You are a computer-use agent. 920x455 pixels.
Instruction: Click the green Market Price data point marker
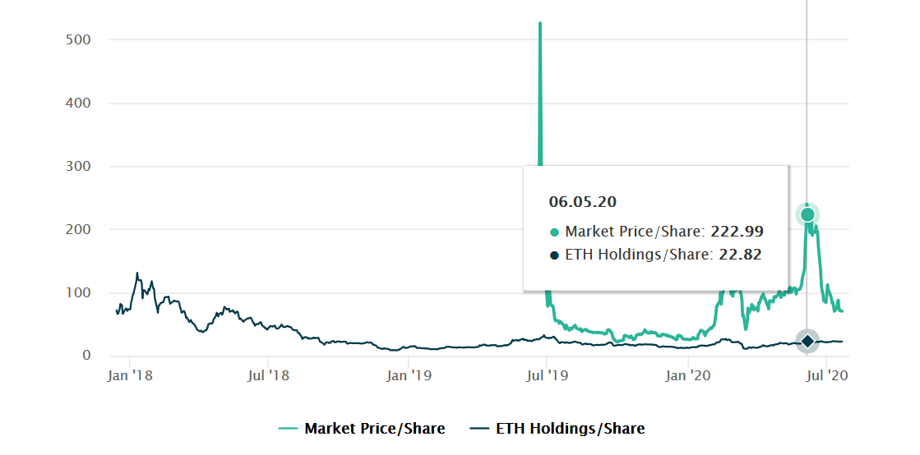point(807,214)
